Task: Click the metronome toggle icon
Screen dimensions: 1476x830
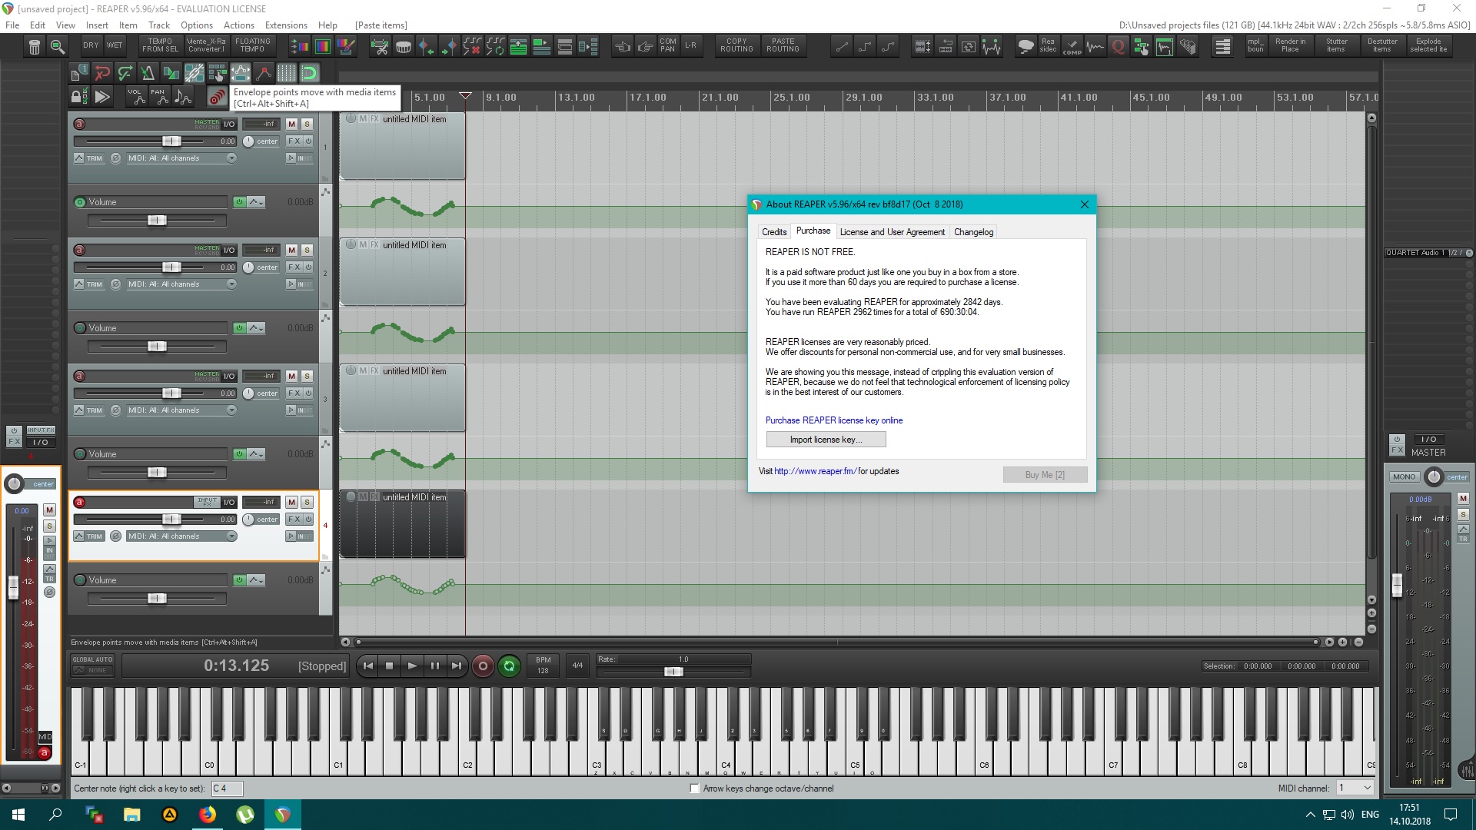Action: [x=148, y=74]
